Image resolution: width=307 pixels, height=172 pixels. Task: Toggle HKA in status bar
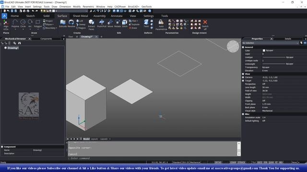click(x=281, y=162)
